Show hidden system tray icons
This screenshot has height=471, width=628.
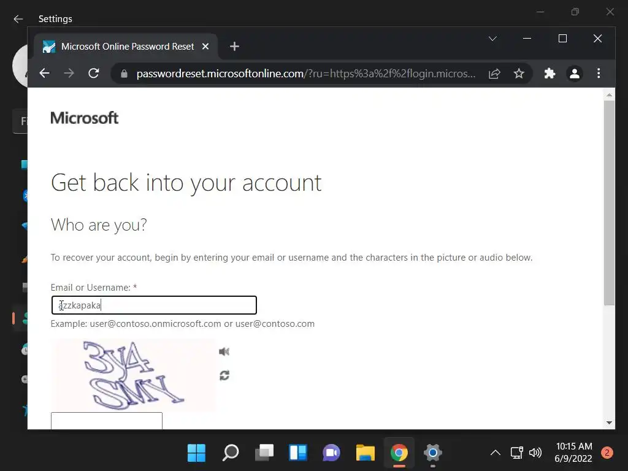coord(496,453)
